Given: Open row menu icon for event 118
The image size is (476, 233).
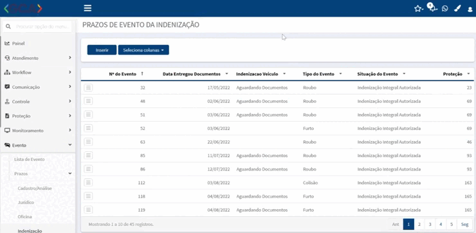Looking at the screenshot, I should (x=88, y=196).
